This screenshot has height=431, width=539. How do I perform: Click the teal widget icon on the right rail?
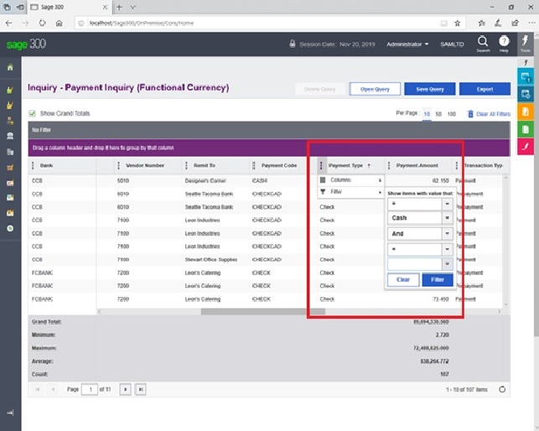pyautogui.click(x=526, y=76)
